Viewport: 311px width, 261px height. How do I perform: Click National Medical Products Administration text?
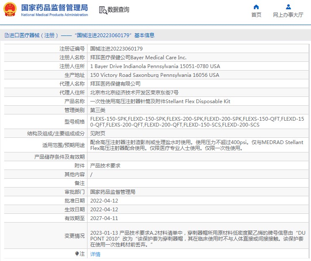(x=54, y=15)
